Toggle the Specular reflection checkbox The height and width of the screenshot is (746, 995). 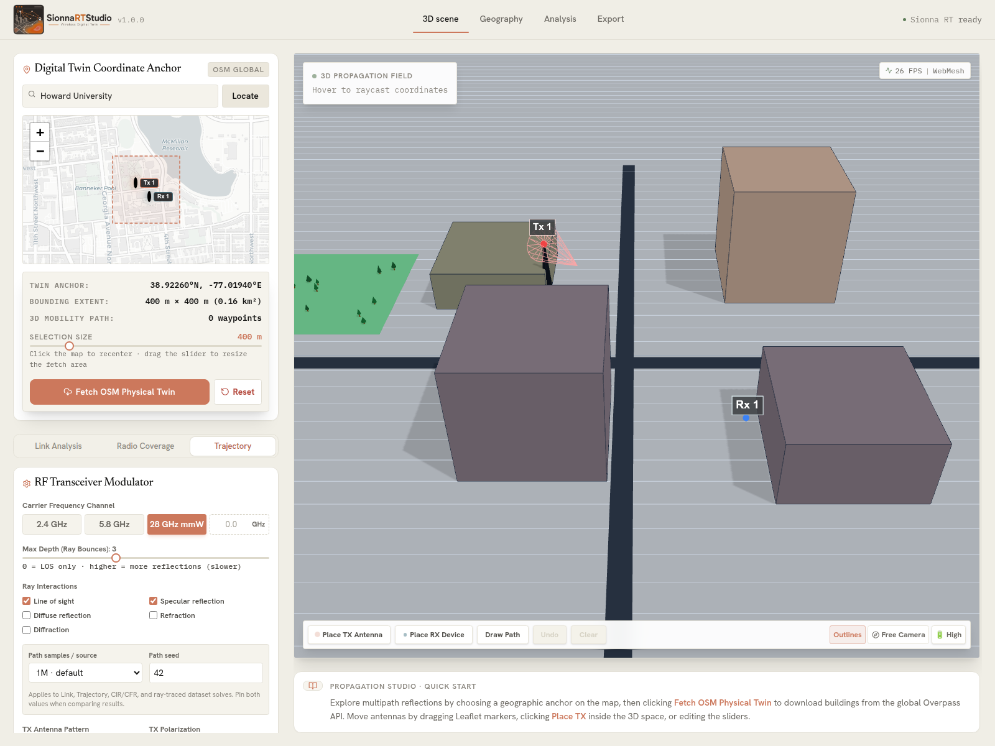pos(153,601)
